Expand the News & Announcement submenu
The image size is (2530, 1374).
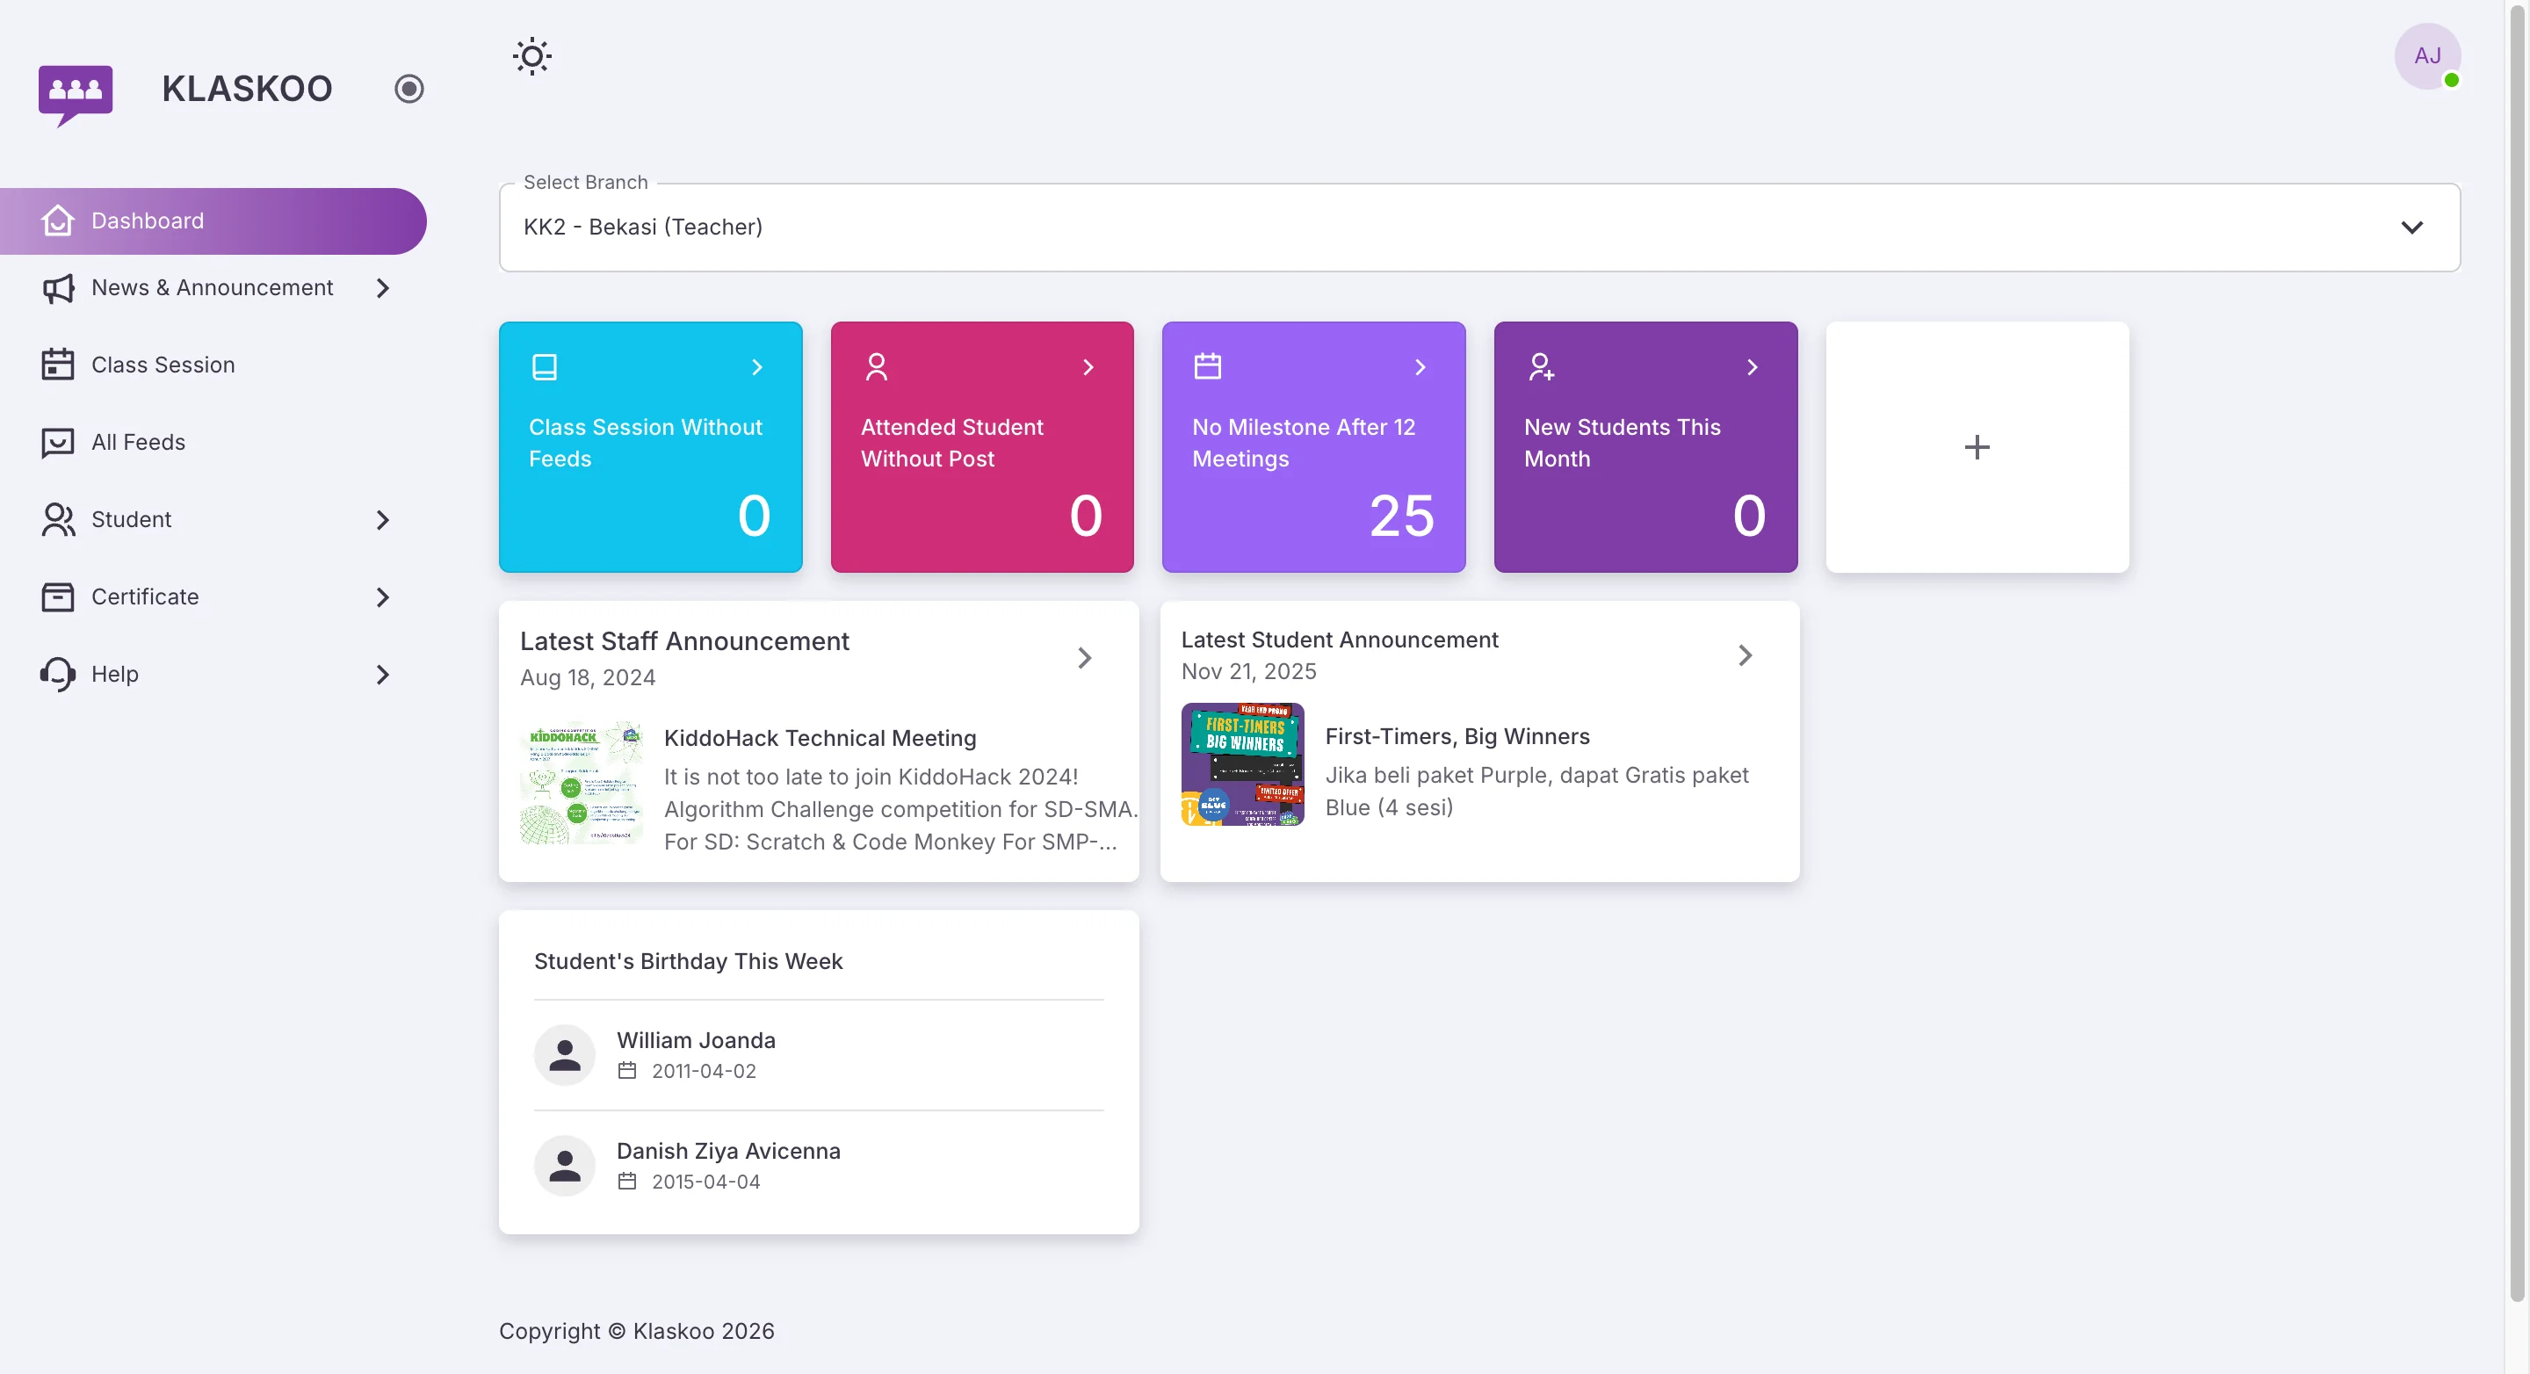pyautogui.click(x=383, y=288)
